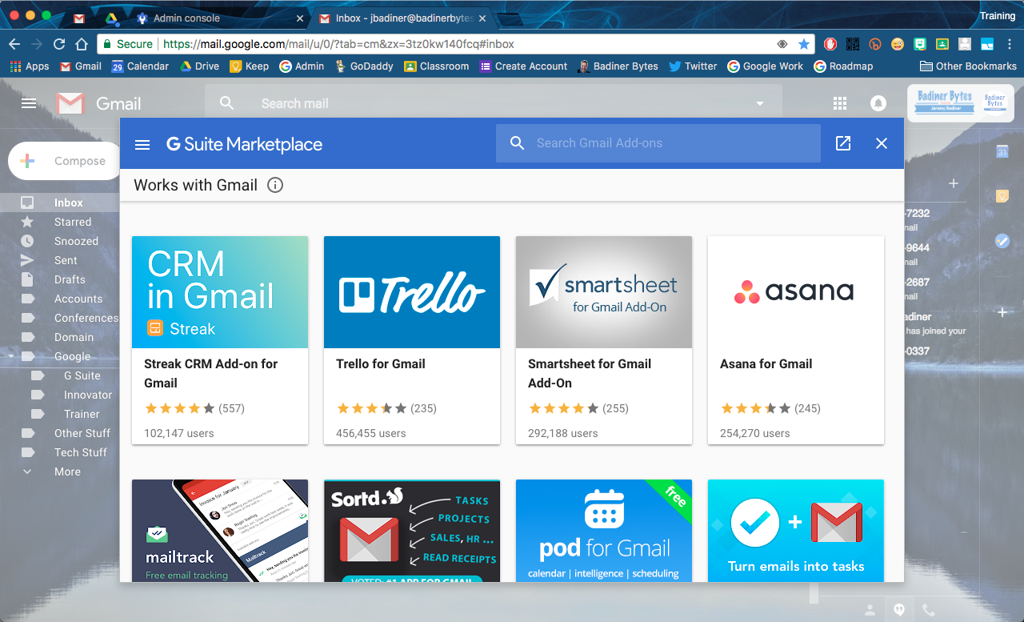Screen dimensions: 1024x622
Task: Toggle the bookmark star in address bar
Action: [x=804, y=44]
